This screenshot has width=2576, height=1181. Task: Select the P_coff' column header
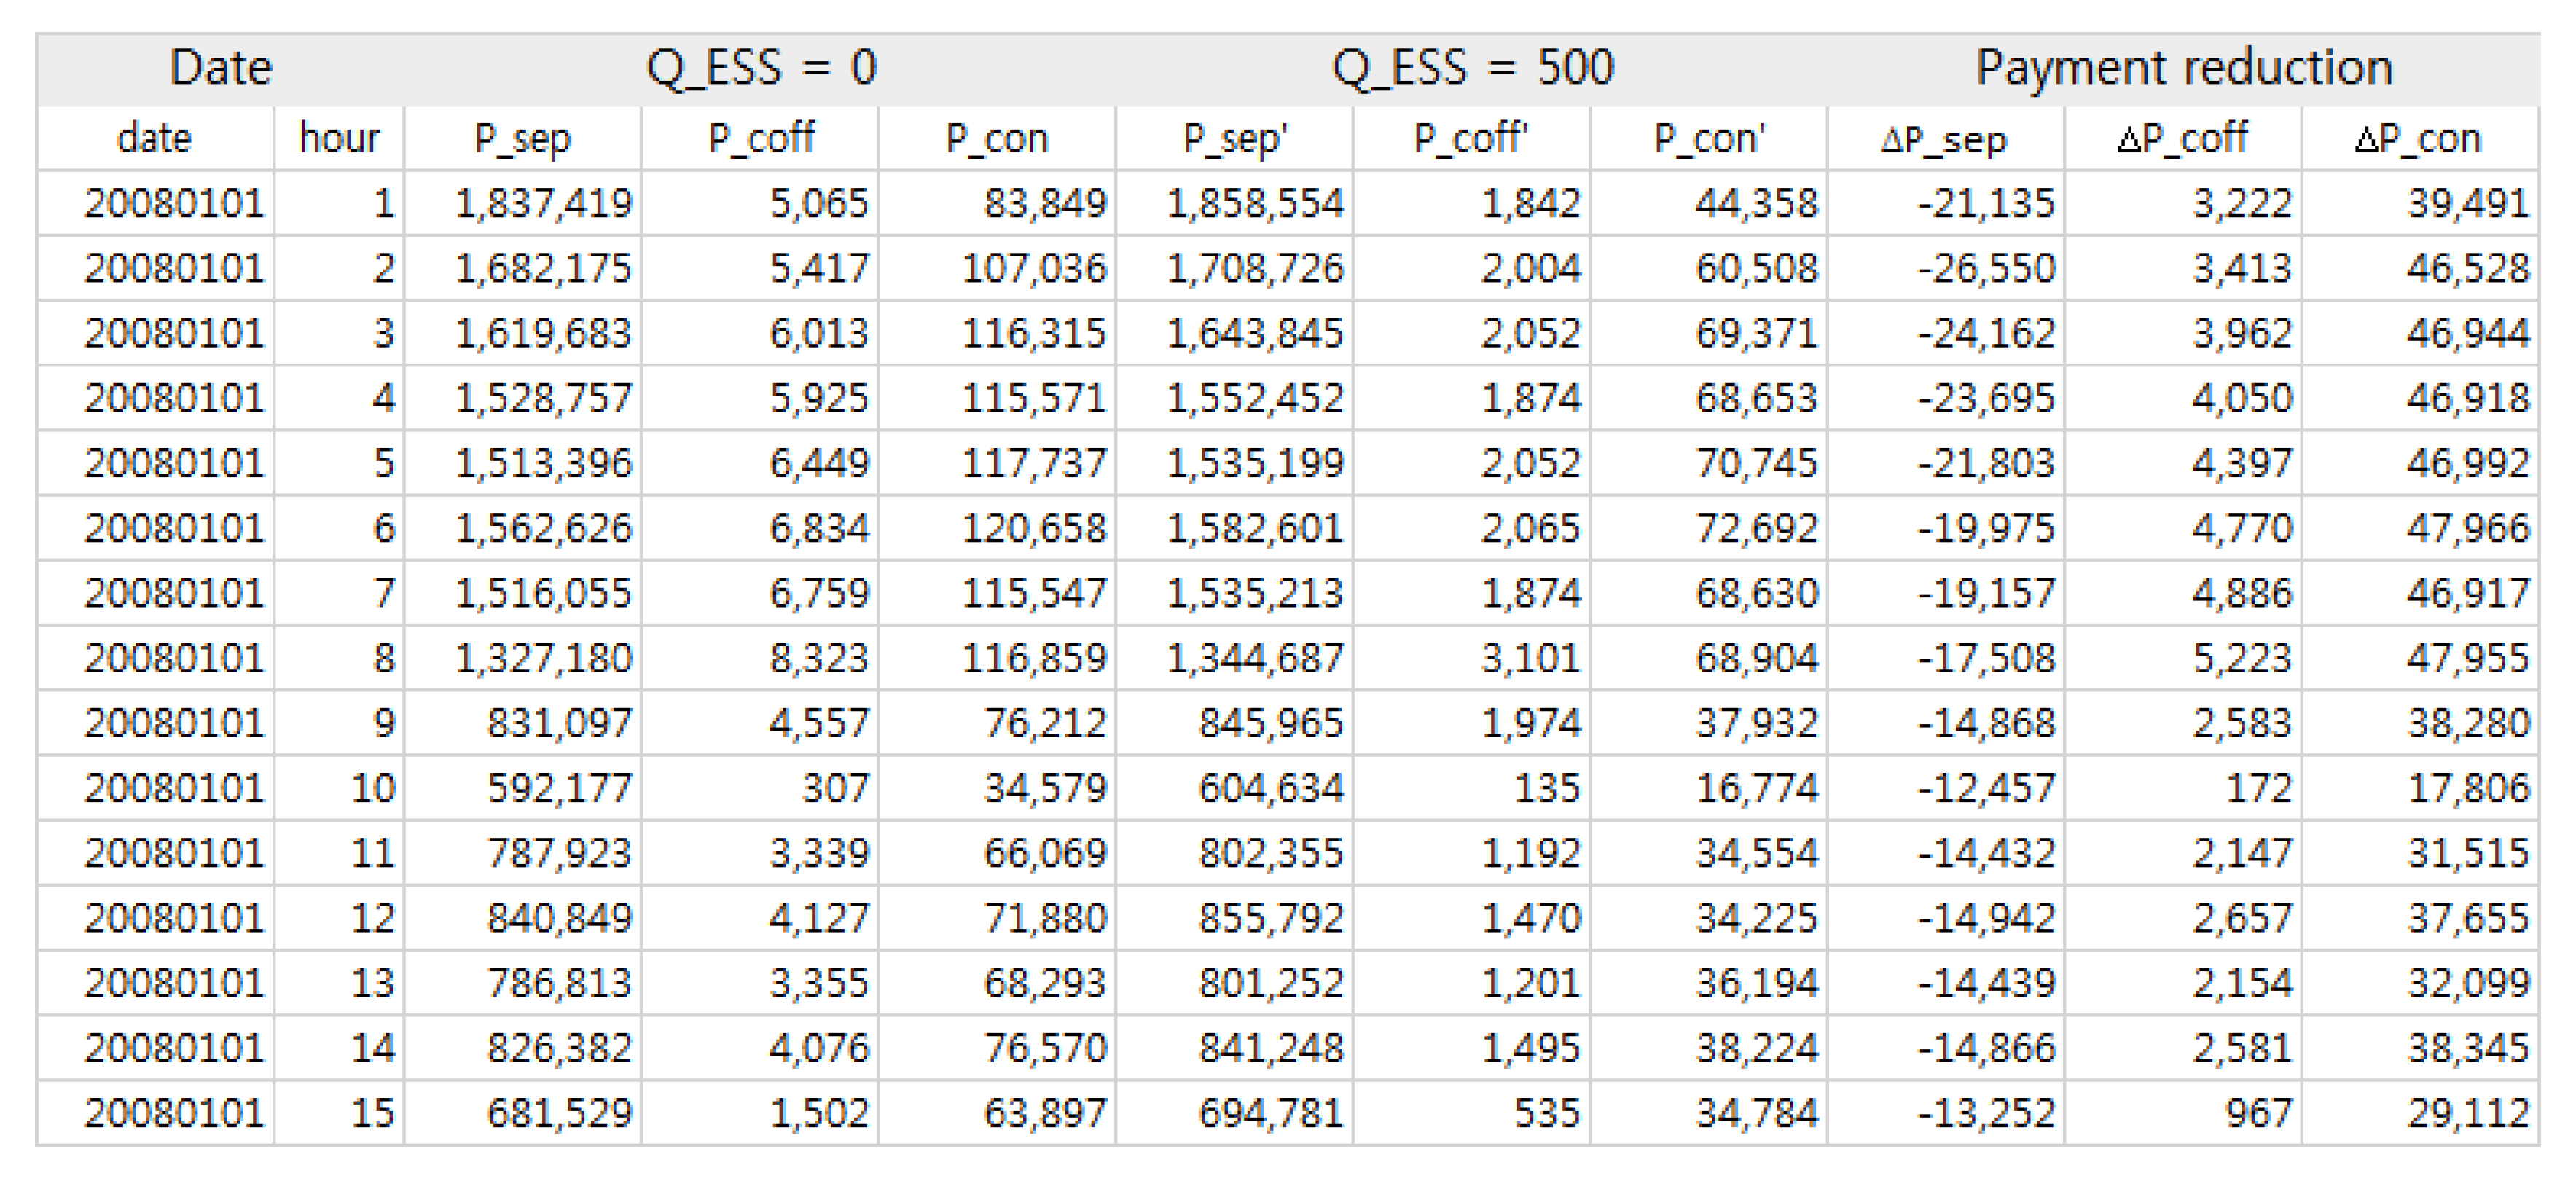(1470, 138)
